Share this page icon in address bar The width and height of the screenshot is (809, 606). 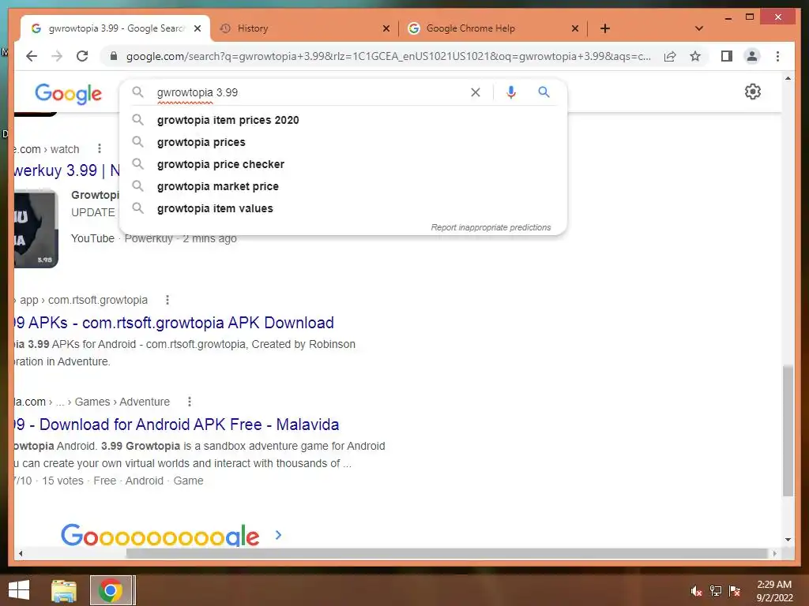point(670,56)
